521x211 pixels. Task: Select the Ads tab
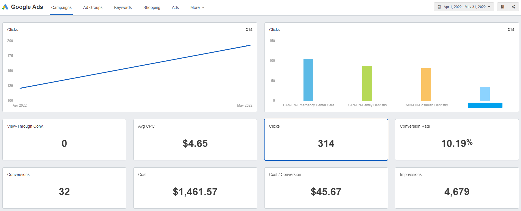click(175, 8)
